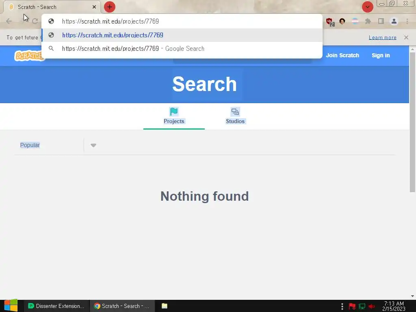Click the avatar face extension icon
This screenshot has height=312, width=416.
(x=342, y=21)
